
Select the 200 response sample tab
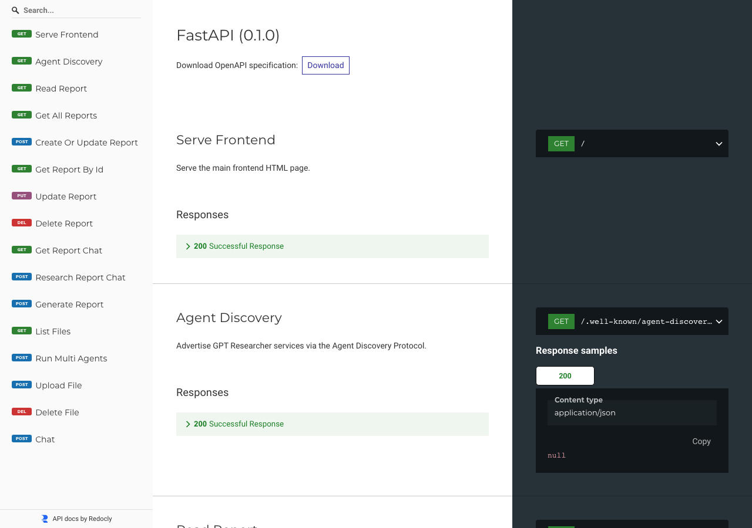565,376
